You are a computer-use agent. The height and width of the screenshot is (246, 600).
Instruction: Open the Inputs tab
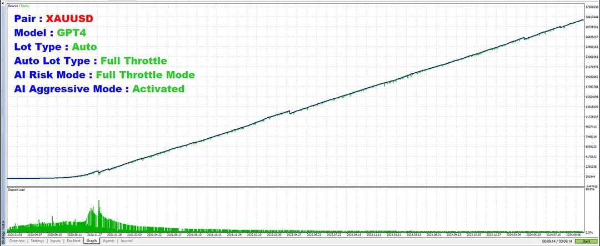(56, 241)
